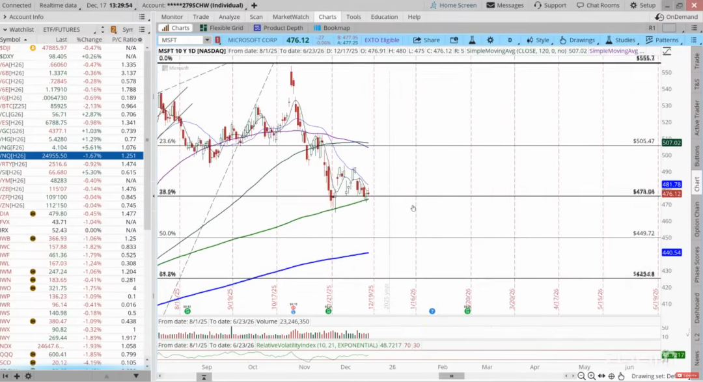Open the Education main tab

coord(384,16)
